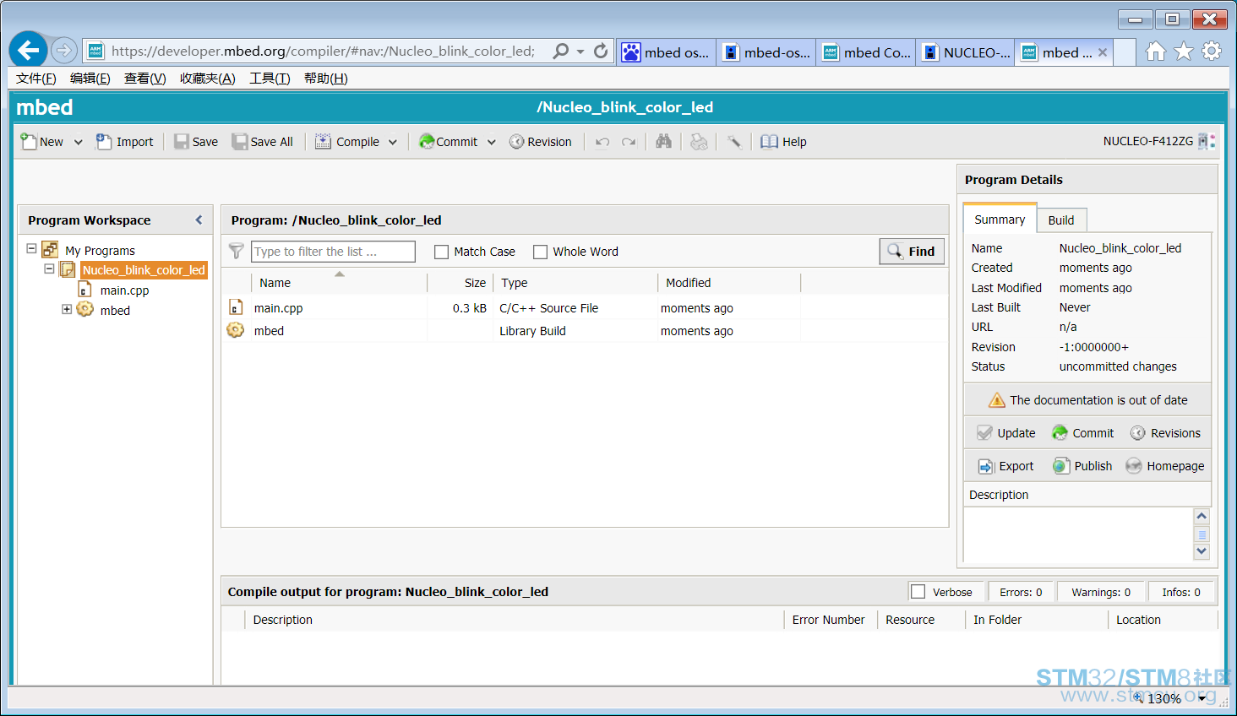1237x716 pixels.
Task: Click Save All in the toolbar
Action: click(x=263, y=142)
